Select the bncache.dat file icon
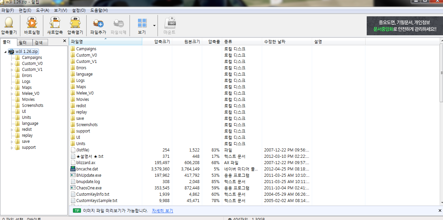This screenshot has width=443, height=220. point(73,169)
